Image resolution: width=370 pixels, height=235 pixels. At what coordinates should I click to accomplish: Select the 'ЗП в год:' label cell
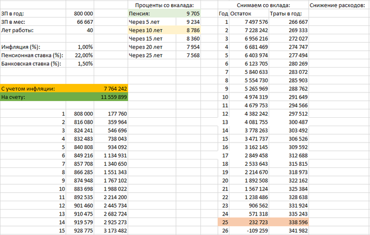click(16, 13)
